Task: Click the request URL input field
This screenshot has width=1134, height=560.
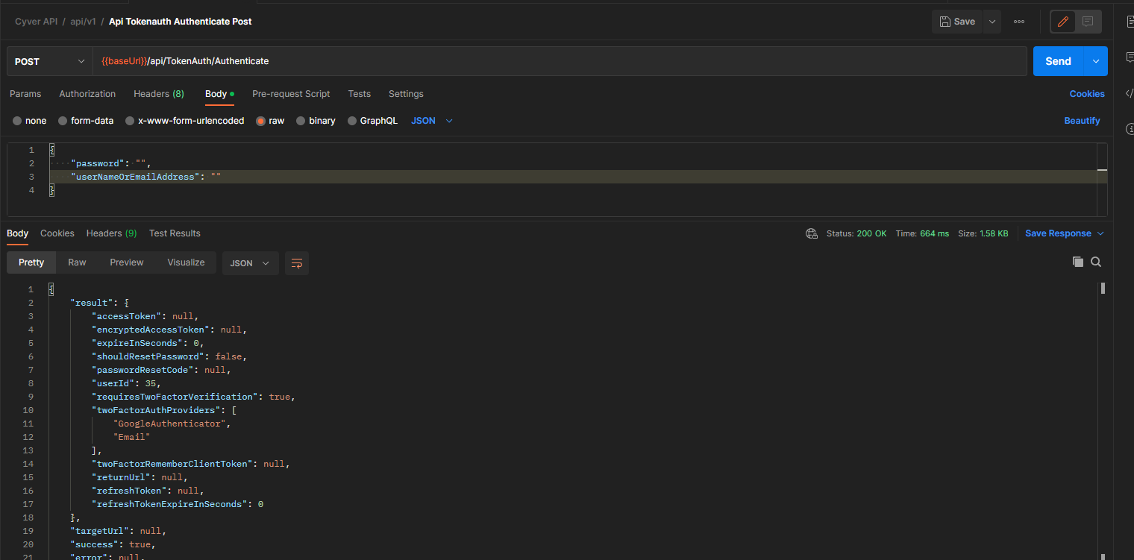Action: 373,60
